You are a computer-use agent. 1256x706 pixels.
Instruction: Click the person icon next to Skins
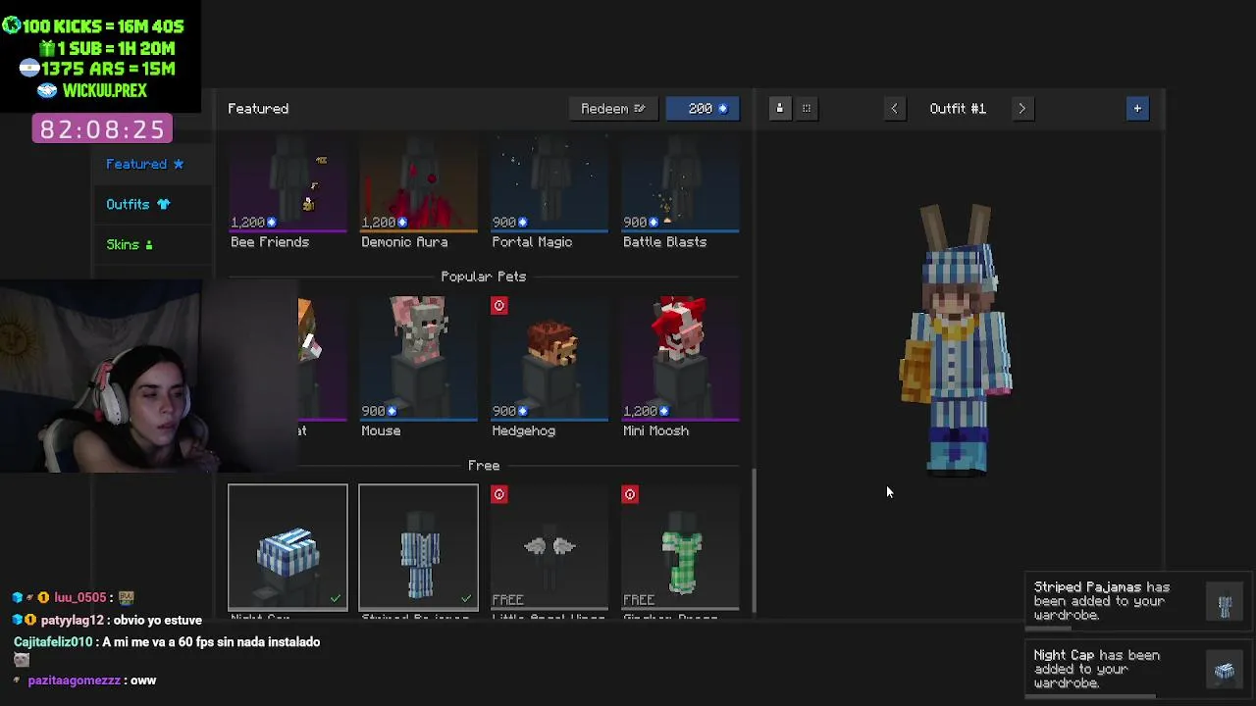pyautogui.click(x=148, y=244)
